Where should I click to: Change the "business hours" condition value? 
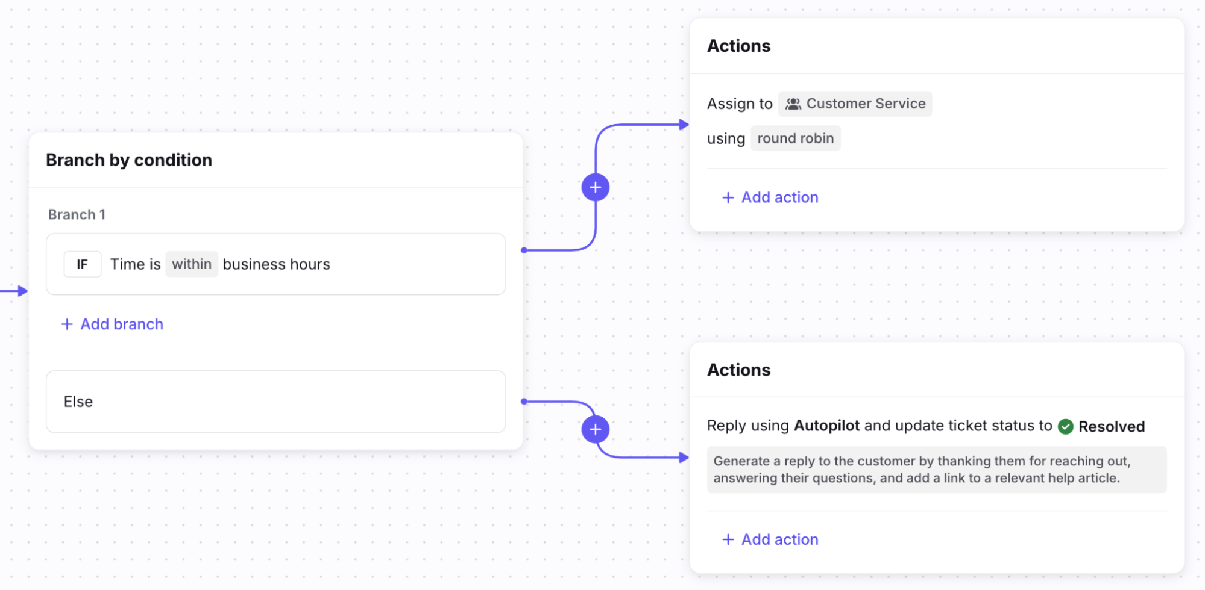click(x=276, y=264)
